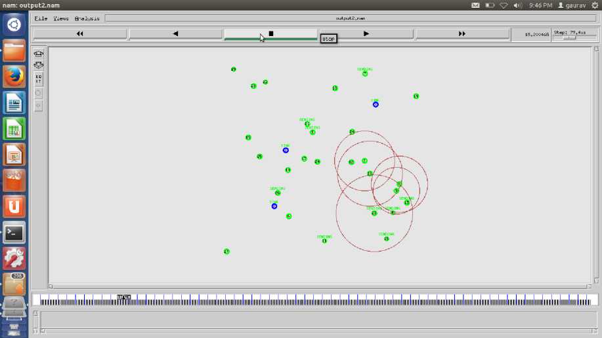Screen dimensions: 602x338
Task: Open the Ubuntu Dash launcher
Action: click(x=14, y=25)
